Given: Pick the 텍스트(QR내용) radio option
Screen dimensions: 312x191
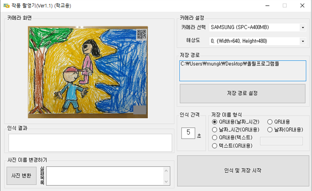Looking at the screenshot, I should [214, 146].
